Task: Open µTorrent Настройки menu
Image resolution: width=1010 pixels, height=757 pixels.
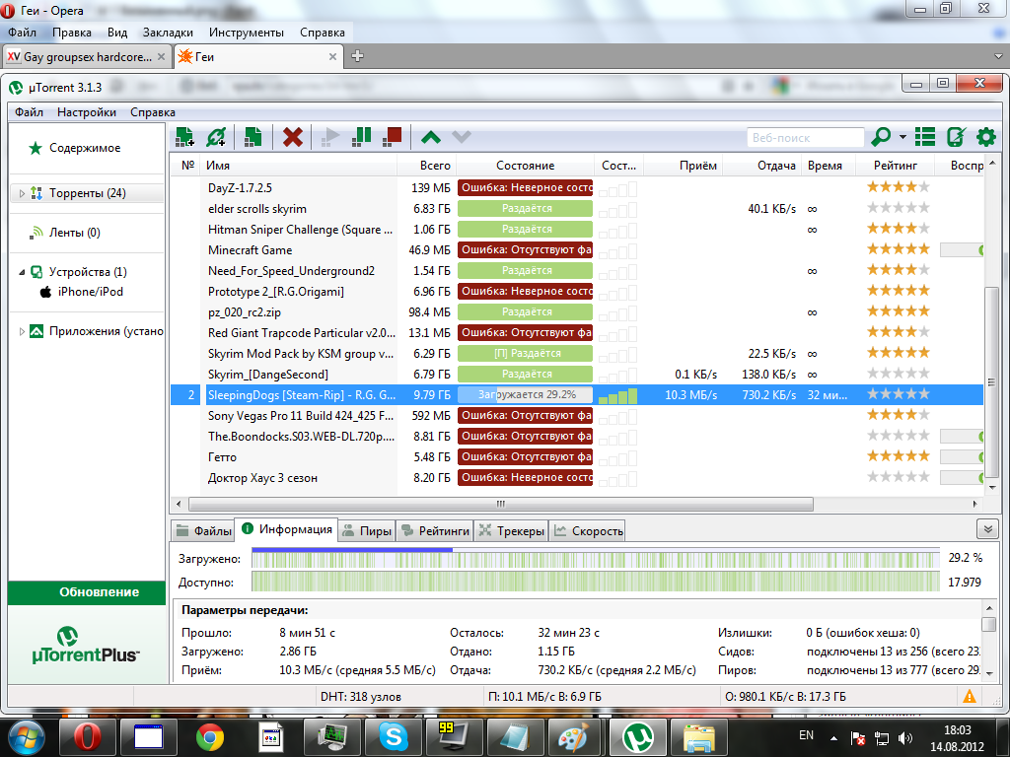Action: [x=87, y=112]
